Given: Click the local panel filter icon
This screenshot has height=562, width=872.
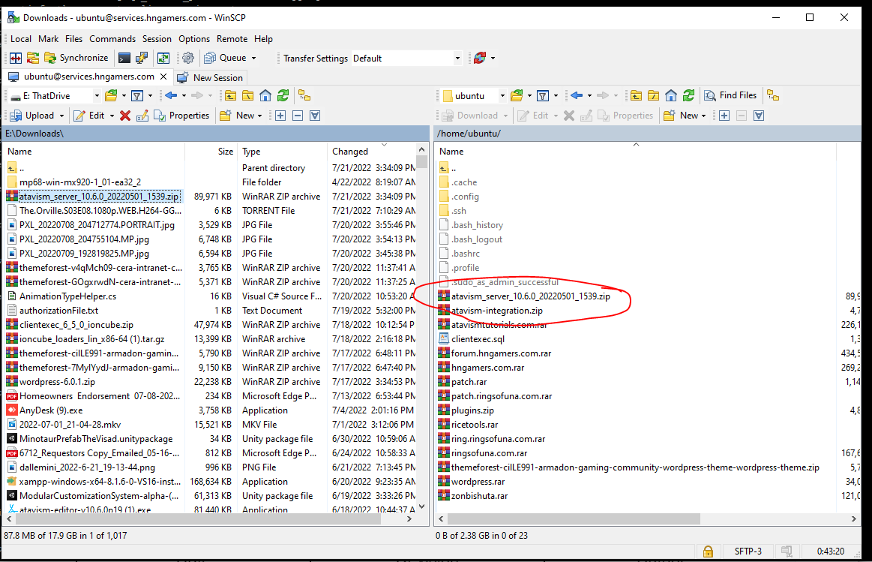Looking at the screenshot, I should pyautogui.click(x=136, y=96).
